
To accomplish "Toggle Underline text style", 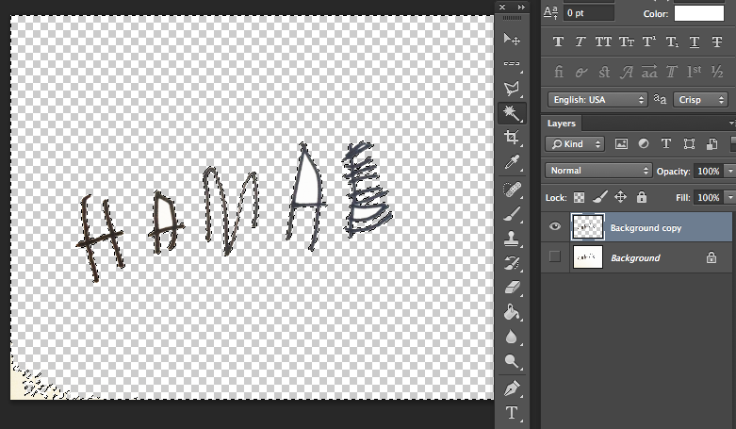I will coord(695,41).
